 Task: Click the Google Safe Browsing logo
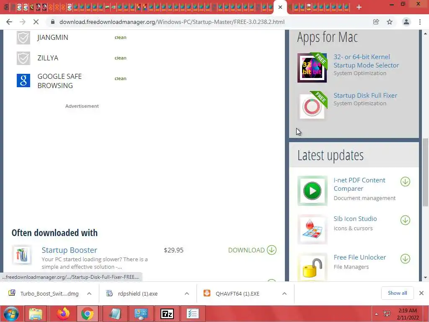point(23,80)
